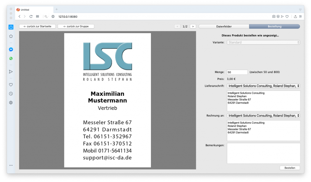Select the Untitled browser tab
Image resolution: width=311 pixels, height=182 pixels.
click(x=34, y=10)
